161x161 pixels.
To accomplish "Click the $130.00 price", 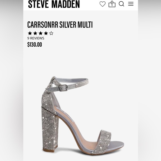I will click(35, 45).
